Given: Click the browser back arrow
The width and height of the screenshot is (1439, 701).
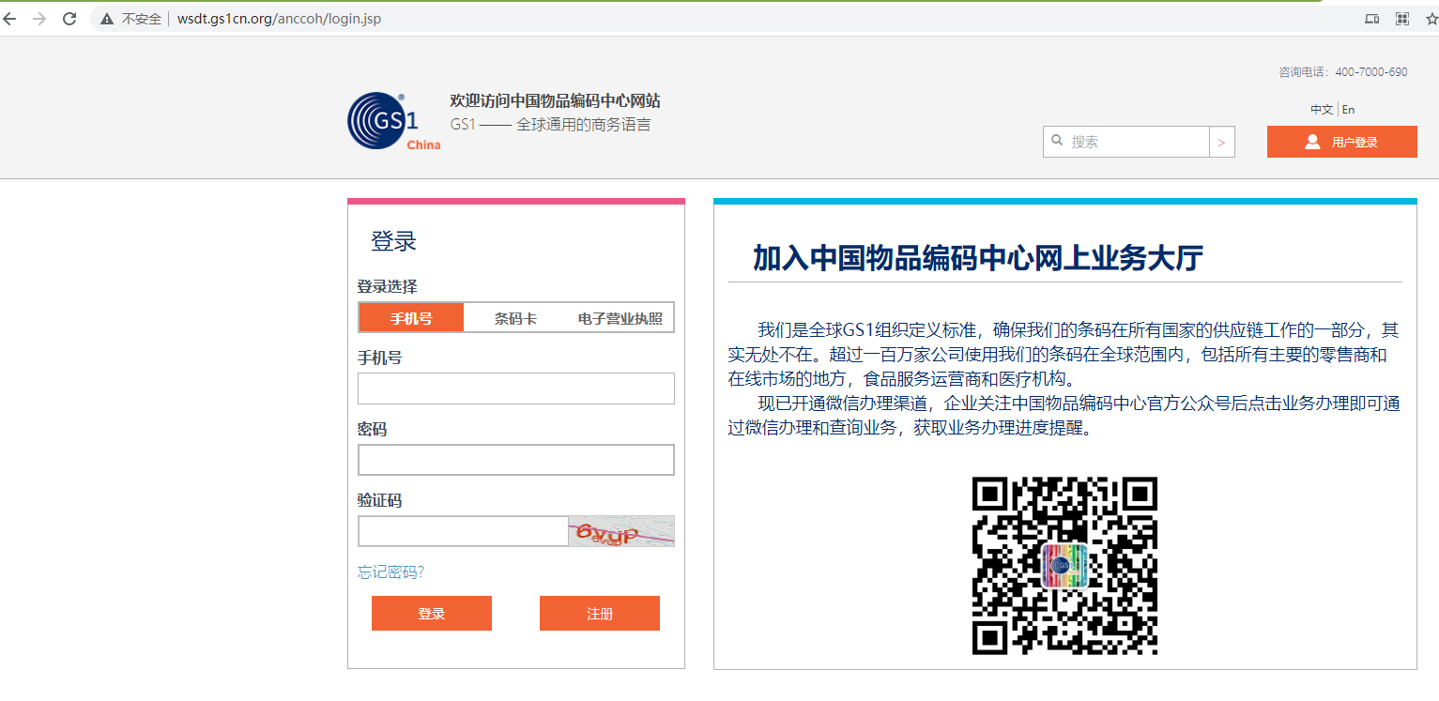Looking at the screenshot, I should 10,19.
